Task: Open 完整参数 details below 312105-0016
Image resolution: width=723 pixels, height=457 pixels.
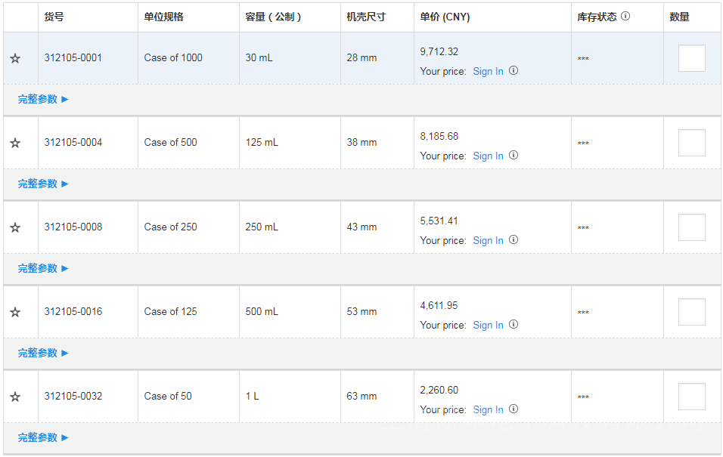Action: (x=43, y=353)
